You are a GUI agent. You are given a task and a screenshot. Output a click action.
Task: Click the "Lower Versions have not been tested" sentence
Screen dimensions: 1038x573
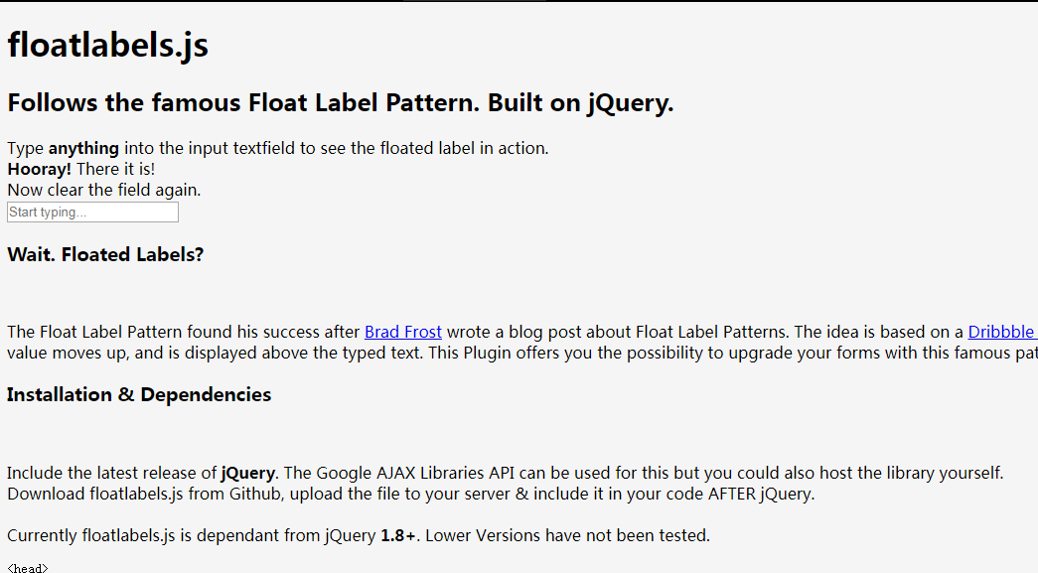tap(567, 535)
